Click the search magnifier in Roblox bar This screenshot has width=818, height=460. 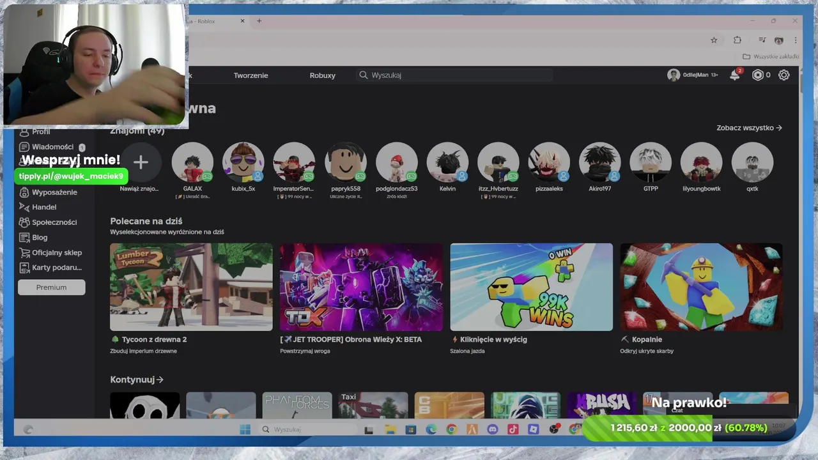pos(364,75)
